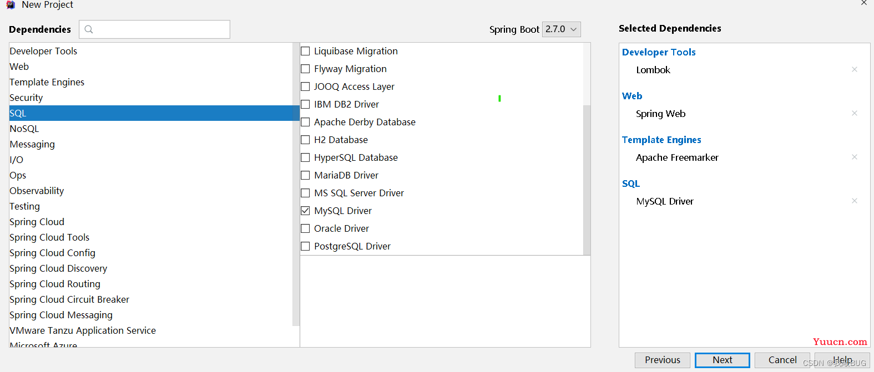Viewport: 874px width, 372px height.
Task: Check the Oracle Driver checkbox
Action: 305,228
